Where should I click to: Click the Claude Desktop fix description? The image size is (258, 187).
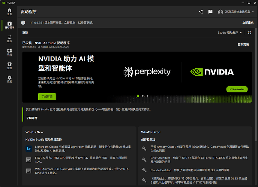coord(190,170)
